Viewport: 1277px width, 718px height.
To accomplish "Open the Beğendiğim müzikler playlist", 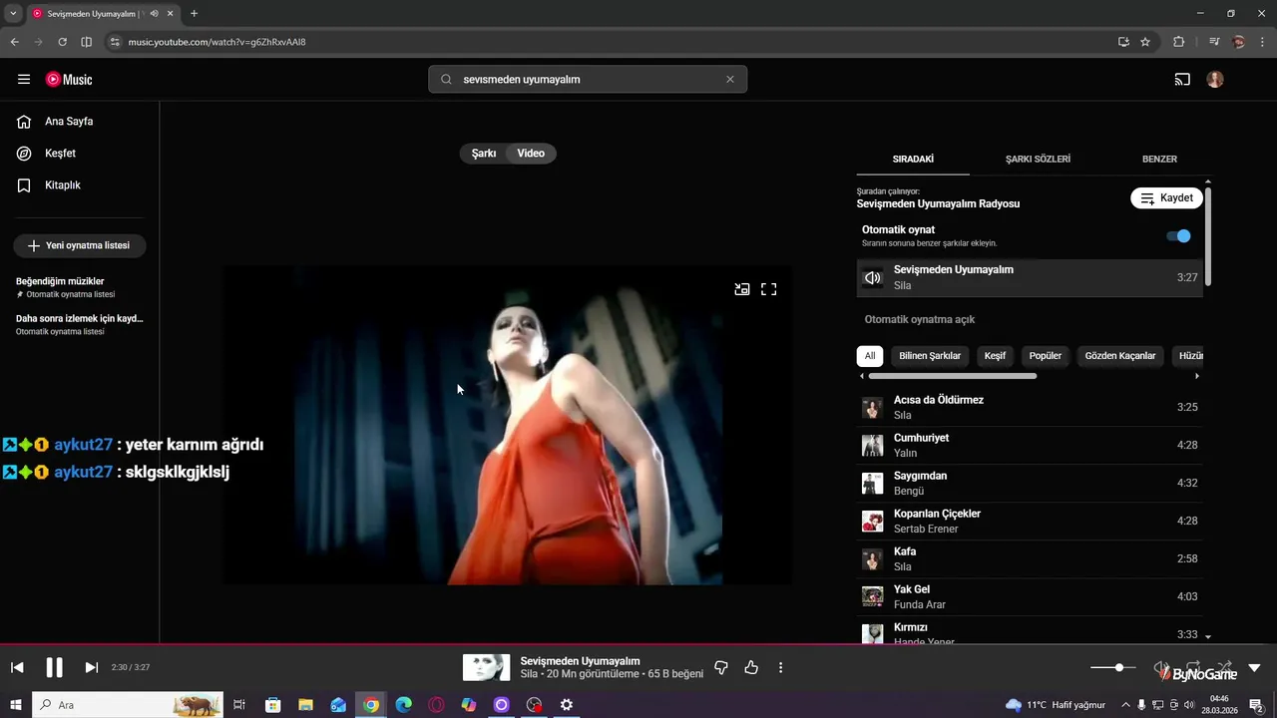I will tap(80, 287).
